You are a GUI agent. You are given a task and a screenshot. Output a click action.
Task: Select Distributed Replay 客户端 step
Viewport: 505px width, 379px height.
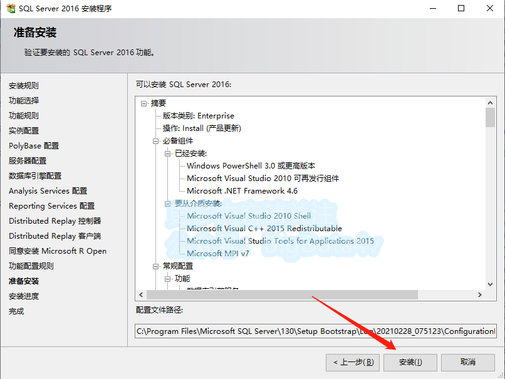55,236
